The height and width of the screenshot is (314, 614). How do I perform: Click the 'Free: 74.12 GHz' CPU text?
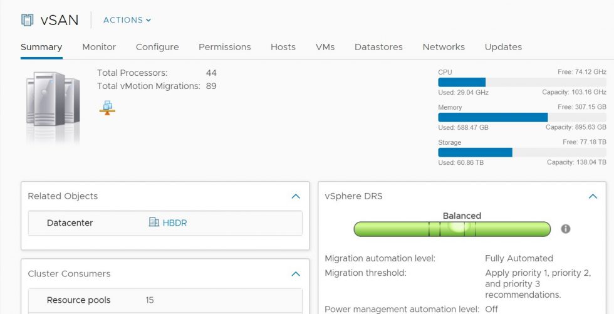[582, 72]
